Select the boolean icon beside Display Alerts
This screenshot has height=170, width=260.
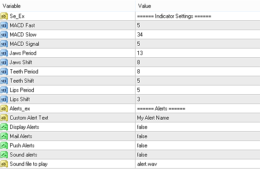point(4,127)
